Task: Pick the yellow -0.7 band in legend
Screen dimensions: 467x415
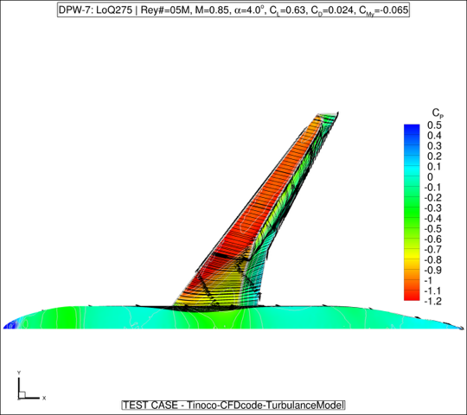Action: [412, 249]
